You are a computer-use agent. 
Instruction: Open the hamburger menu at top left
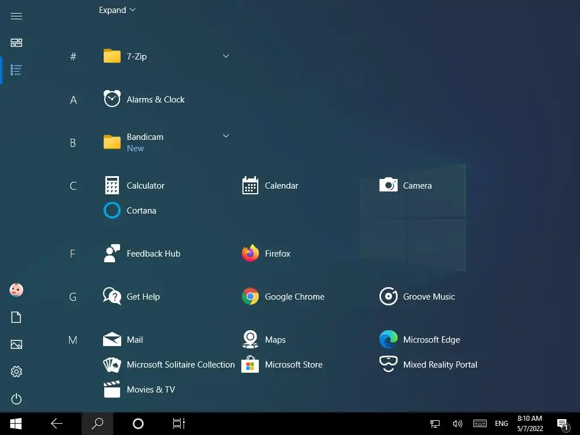pyautogui.click(x=16, y=16)
